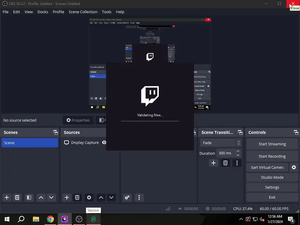Open the taskbar clock and date
The image size is (300, 225).
(x=275, y=219)
